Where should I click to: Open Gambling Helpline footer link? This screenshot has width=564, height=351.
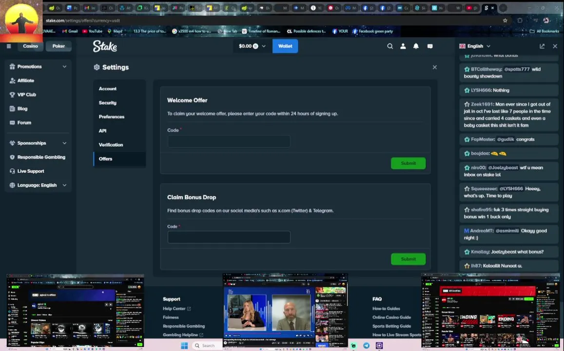point(183,335)
